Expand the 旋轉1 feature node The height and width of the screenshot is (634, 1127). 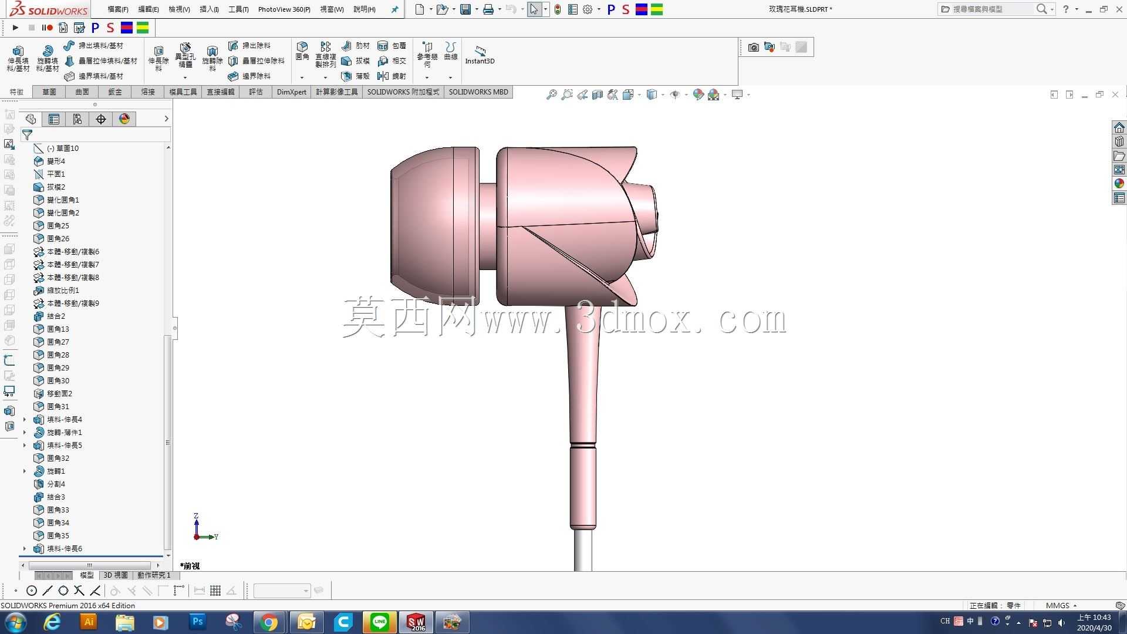[24, 471]
